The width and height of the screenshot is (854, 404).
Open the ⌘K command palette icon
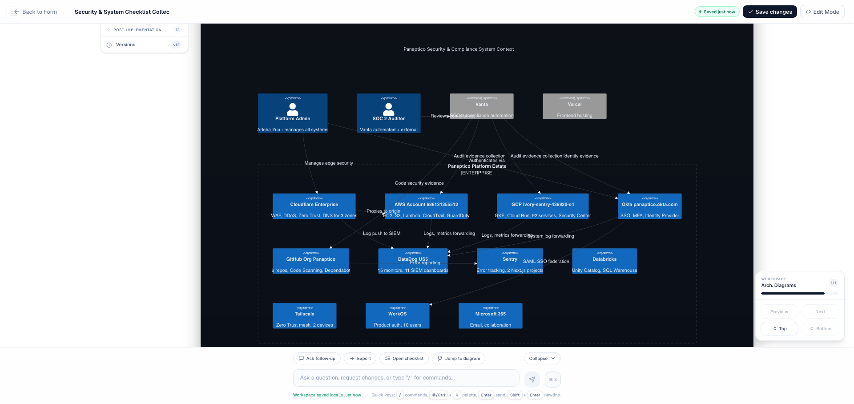click(552, 380)
